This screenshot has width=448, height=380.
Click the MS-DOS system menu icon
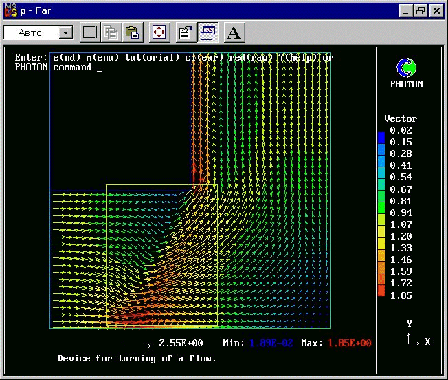pos(11,11)
